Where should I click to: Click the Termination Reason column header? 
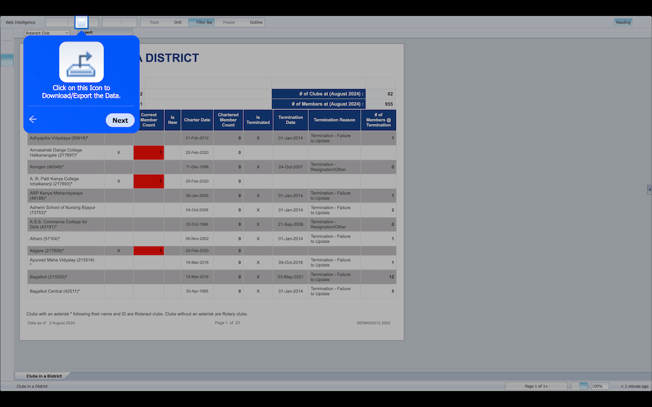click(334, 120)
